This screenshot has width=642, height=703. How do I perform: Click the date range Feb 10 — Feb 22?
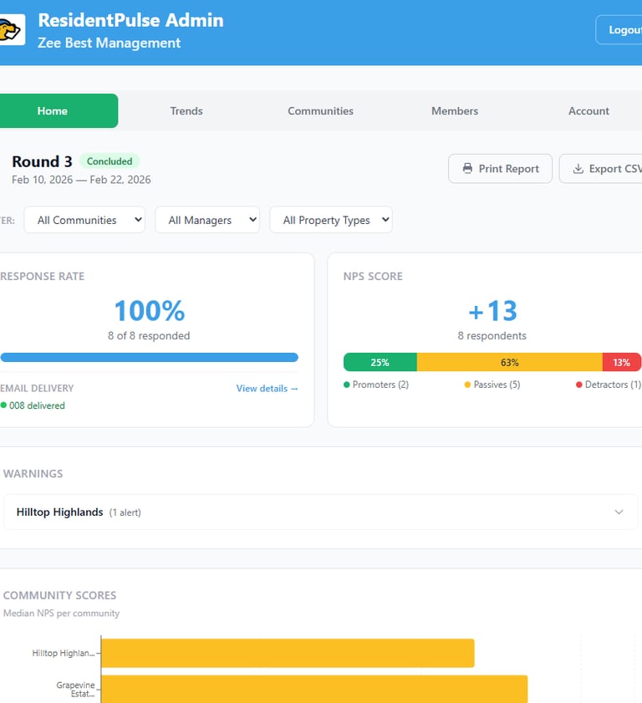pyautogui.click(x=81, y=180)
